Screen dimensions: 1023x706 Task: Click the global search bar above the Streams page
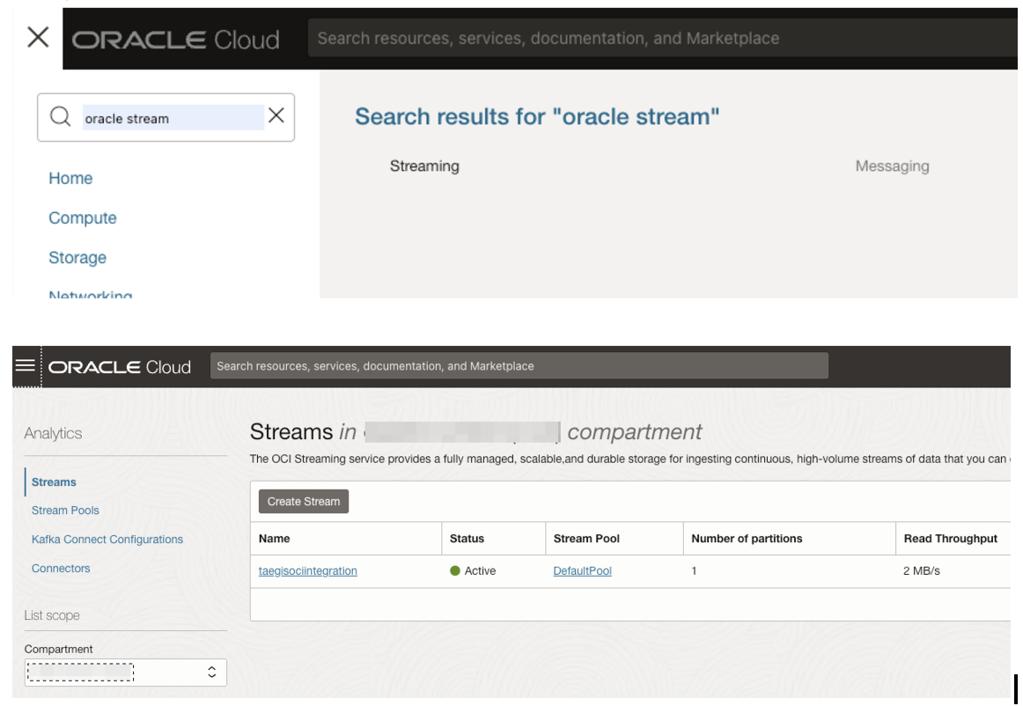[519, 366]
